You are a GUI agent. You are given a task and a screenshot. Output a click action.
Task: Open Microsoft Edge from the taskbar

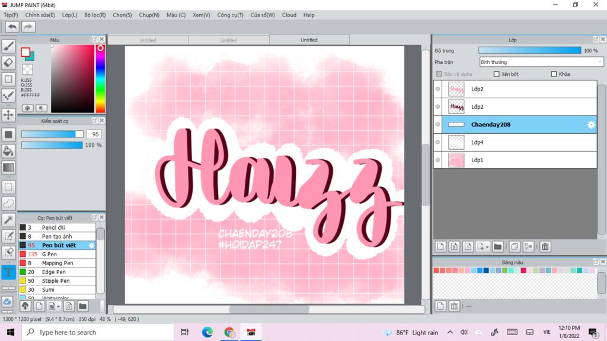207,332
